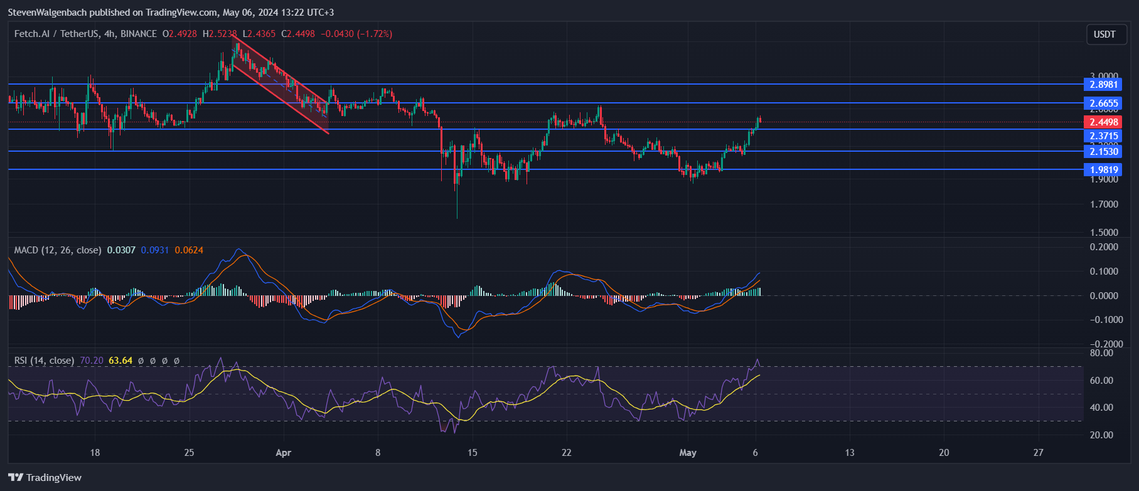Screen dimensions: 1139x491
Task: Select the 2.6655 price level label
Action: (x=1103, y=103)
